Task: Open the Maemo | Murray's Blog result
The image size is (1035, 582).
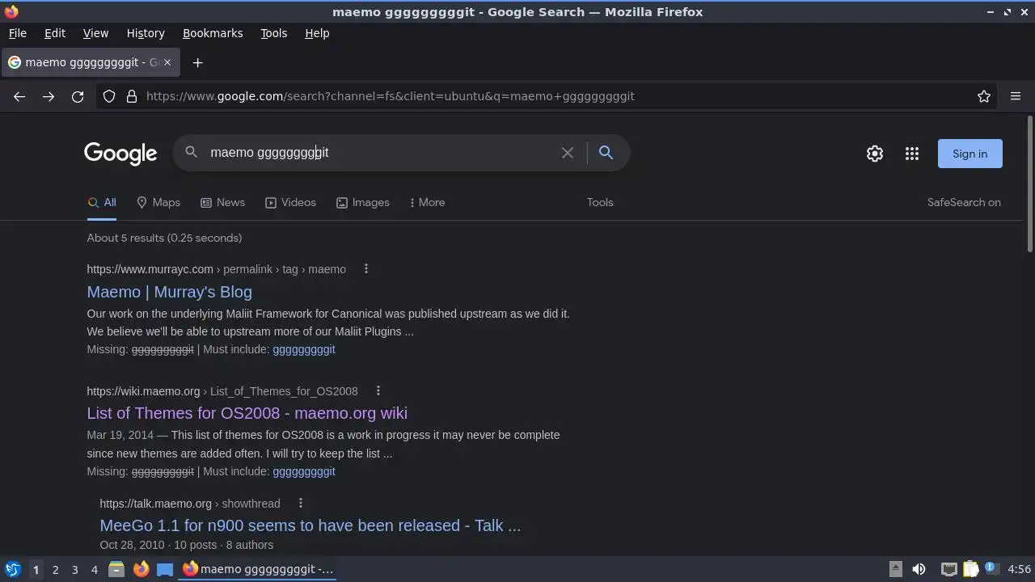Action: click(170, 292)
